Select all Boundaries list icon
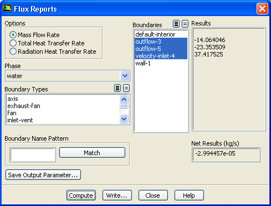 176,24
